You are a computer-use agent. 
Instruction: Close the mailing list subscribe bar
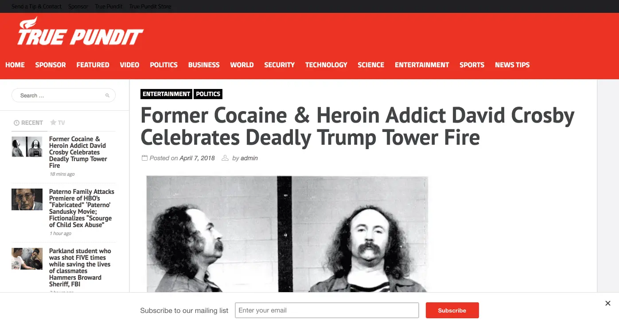(608, 303)
